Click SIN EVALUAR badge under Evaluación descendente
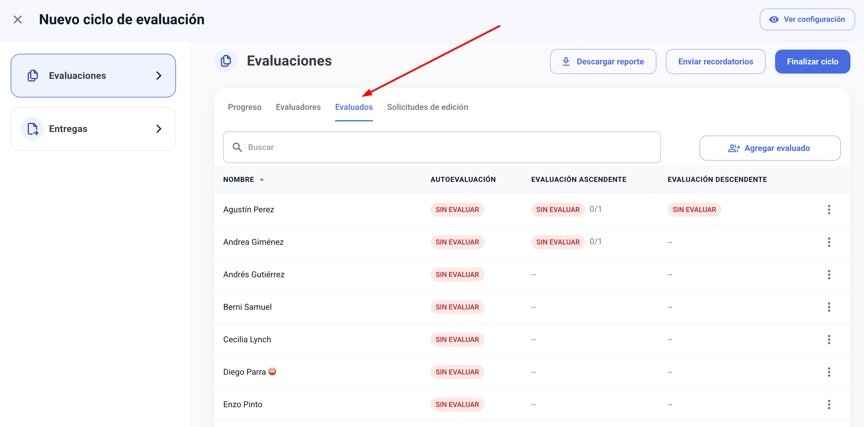864x427 pixels. pyautogui.click(x=694, y=210)
